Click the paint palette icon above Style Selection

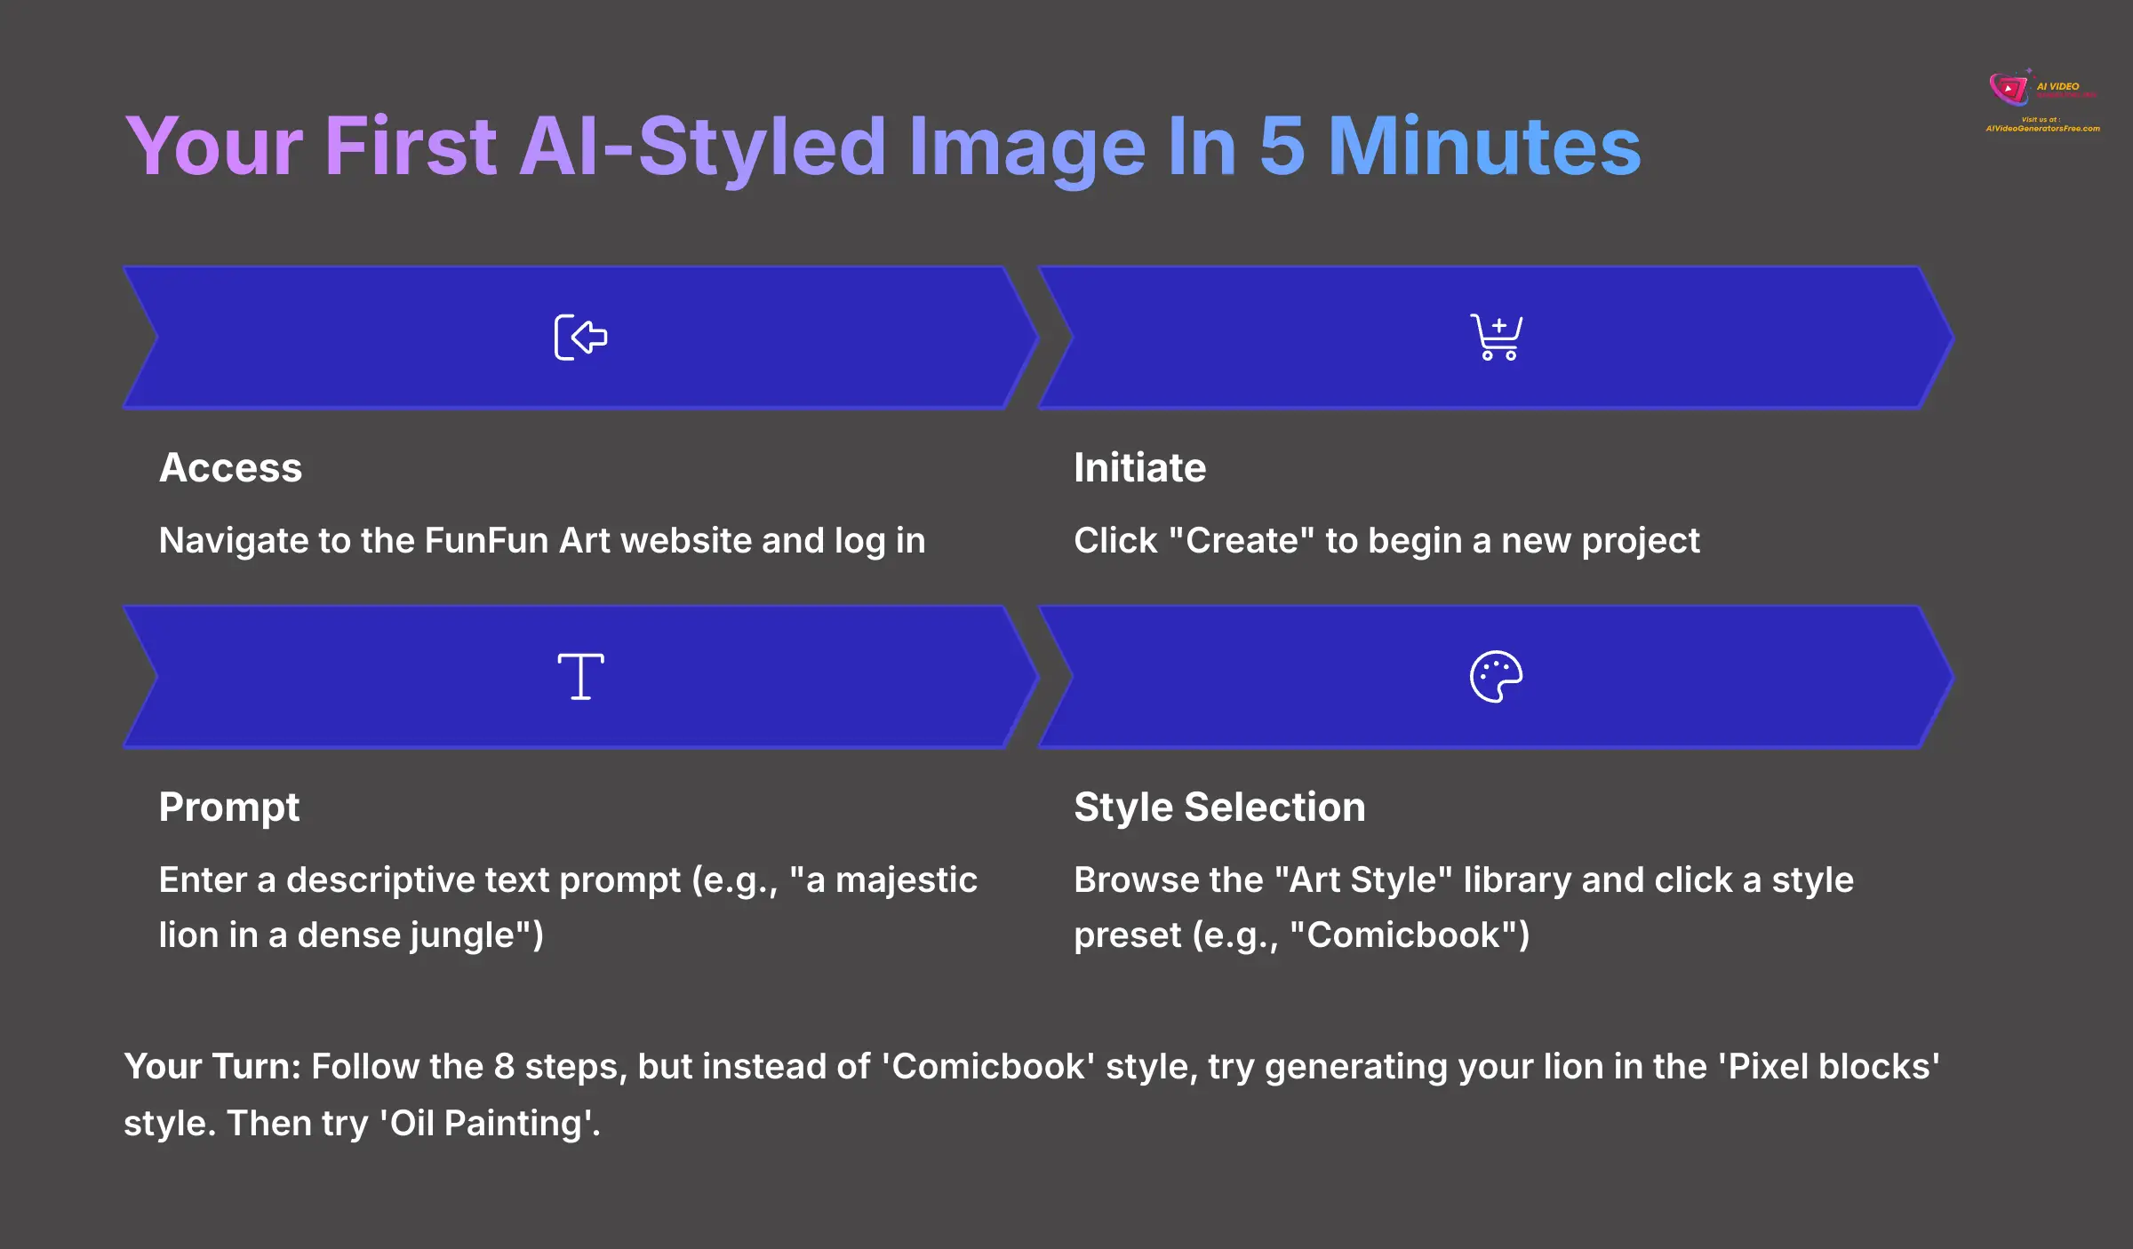click(x=1496, y=677)
